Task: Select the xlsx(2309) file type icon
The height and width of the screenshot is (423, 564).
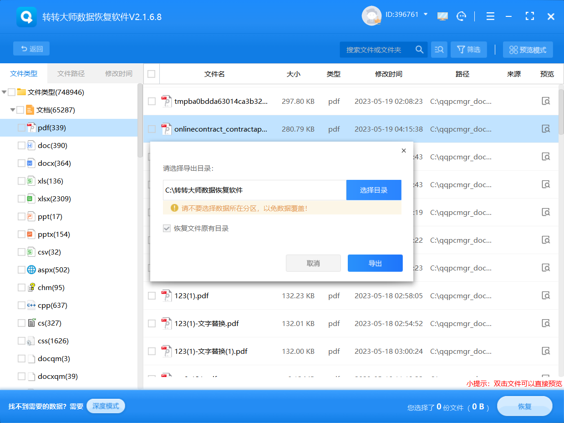Action: 31,199
